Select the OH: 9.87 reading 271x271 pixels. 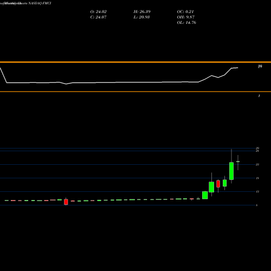(185, 17)
